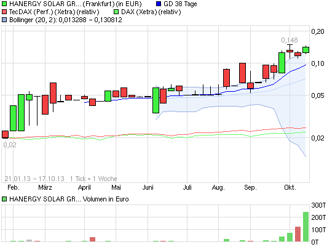
Task: Click the last green candlestick in October
Action: (x=305, y=50)
